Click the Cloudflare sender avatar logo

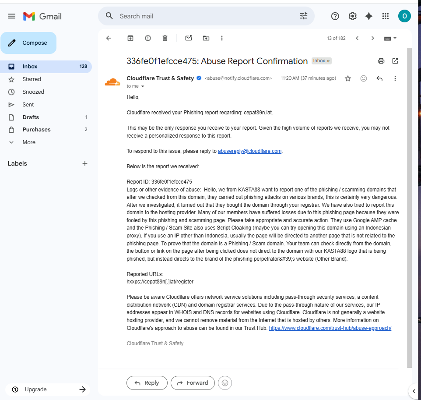112,82
